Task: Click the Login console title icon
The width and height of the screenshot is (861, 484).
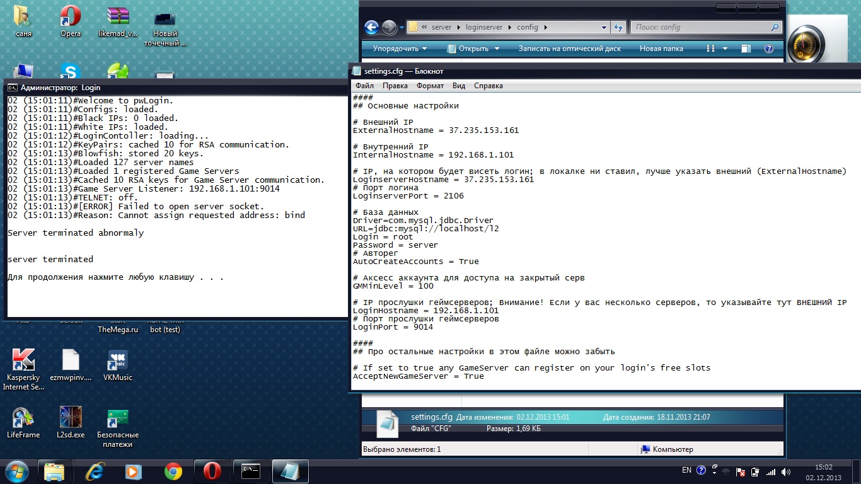Action: 13,88
